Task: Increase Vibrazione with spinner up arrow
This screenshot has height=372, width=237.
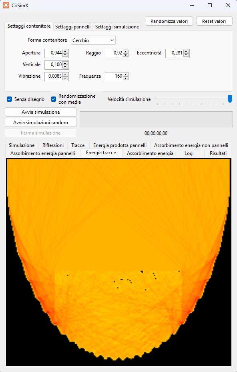Action: (66, 74)
